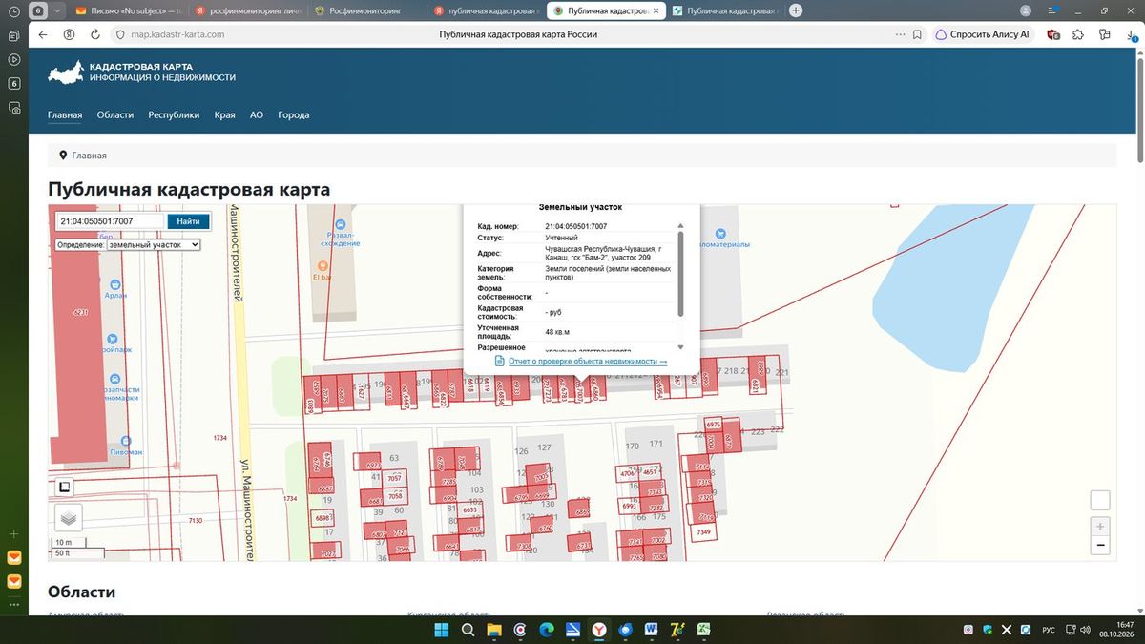Open a new browser tab

click(796, 10)
